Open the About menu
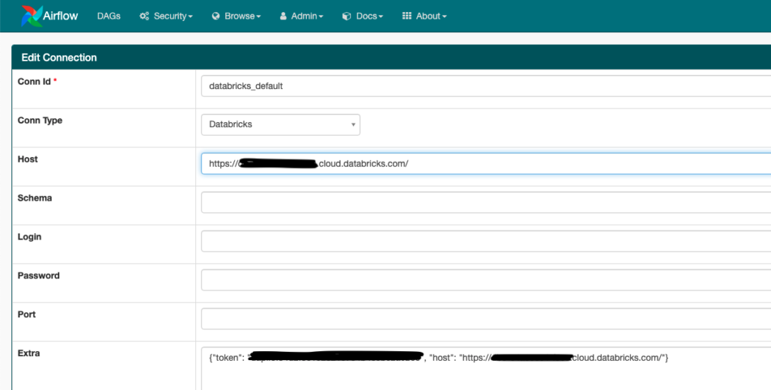 click(x=424, y=16)
